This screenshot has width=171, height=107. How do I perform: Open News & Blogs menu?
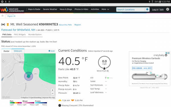(66, 9)
